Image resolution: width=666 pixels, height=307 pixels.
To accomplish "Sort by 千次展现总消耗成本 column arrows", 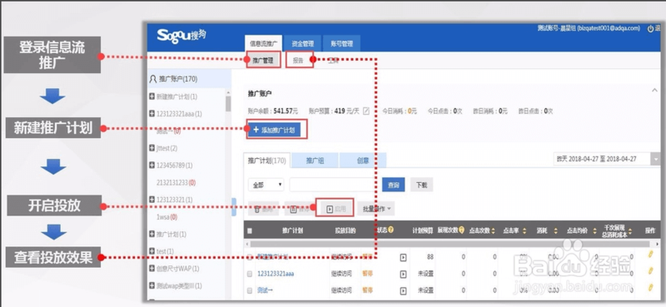I will (630, 230).
